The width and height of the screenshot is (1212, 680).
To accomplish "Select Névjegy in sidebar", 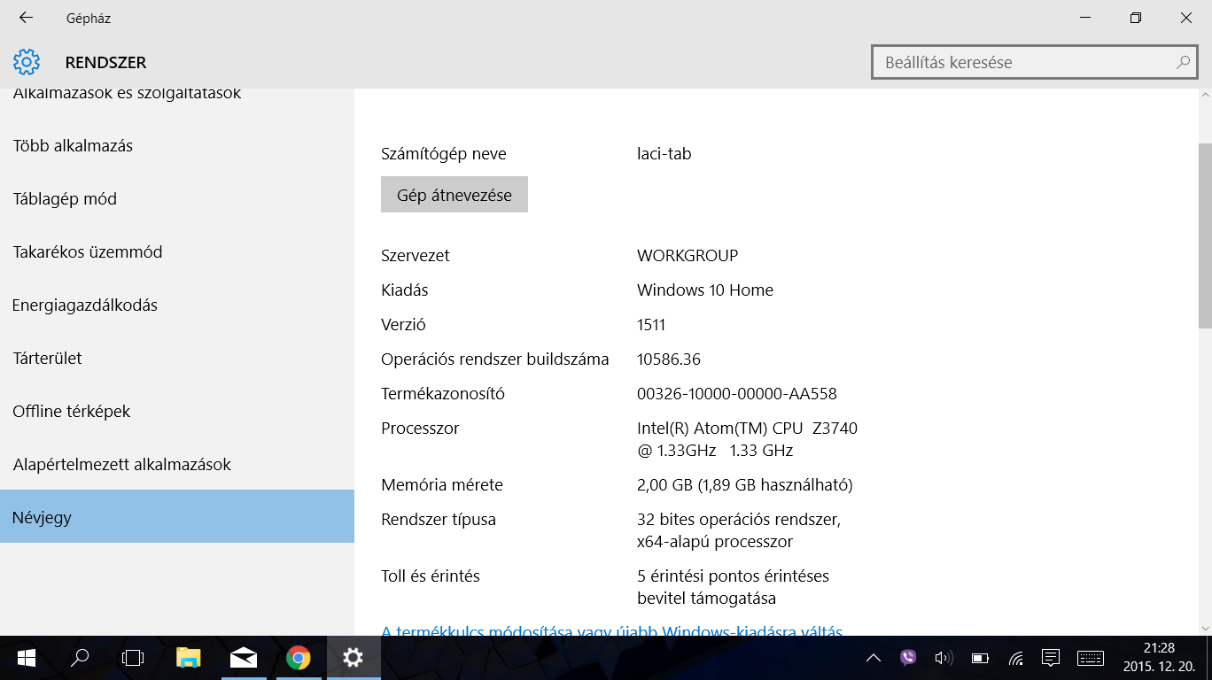I will pos(177,517).
